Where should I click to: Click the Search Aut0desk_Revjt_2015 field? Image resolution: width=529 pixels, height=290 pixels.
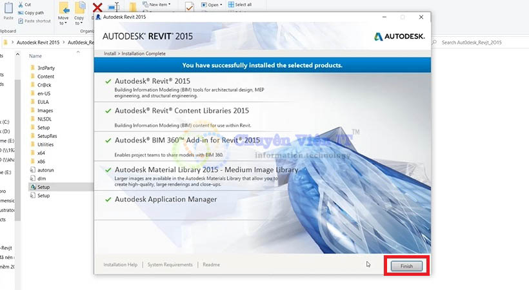point(481,43)
